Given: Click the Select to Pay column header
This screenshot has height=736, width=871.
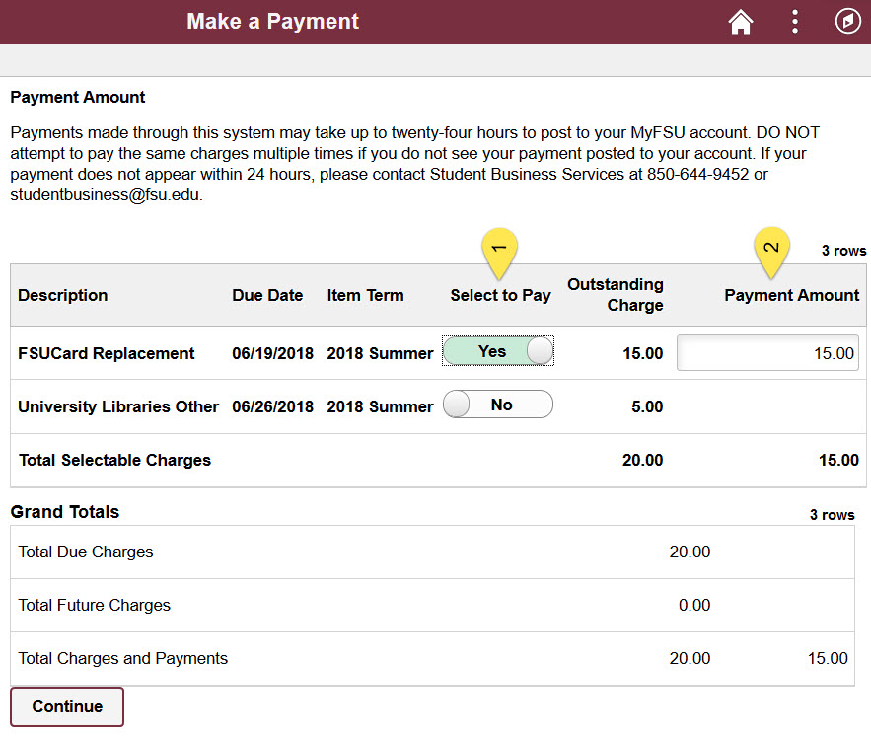Looking at the screenshot, I should (500, 295).
